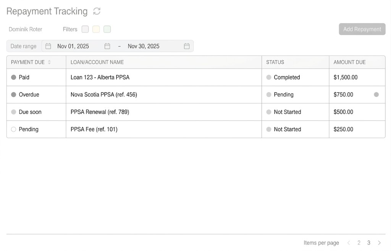Click the Add Repayment button
Image resolution: width=391 pixels, height=251 pixels.
(x=362, y=29)
